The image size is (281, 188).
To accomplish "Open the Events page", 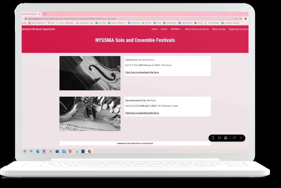I will coord(164,29).
